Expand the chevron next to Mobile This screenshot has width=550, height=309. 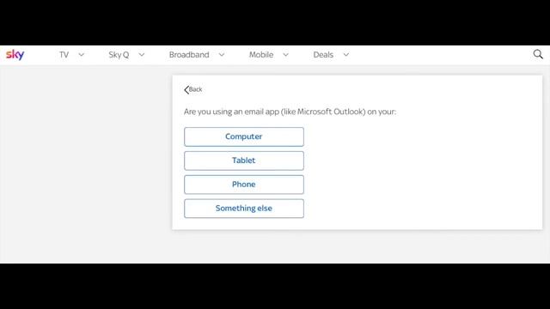[285, 55]
